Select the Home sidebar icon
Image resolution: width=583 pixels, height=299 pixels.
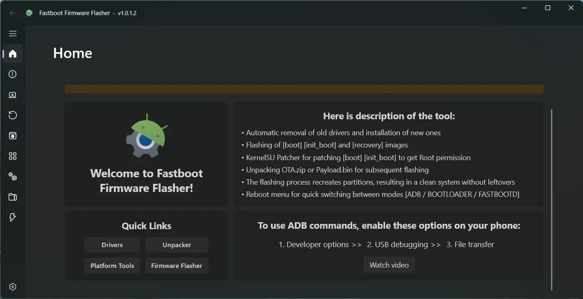(13, 54)
